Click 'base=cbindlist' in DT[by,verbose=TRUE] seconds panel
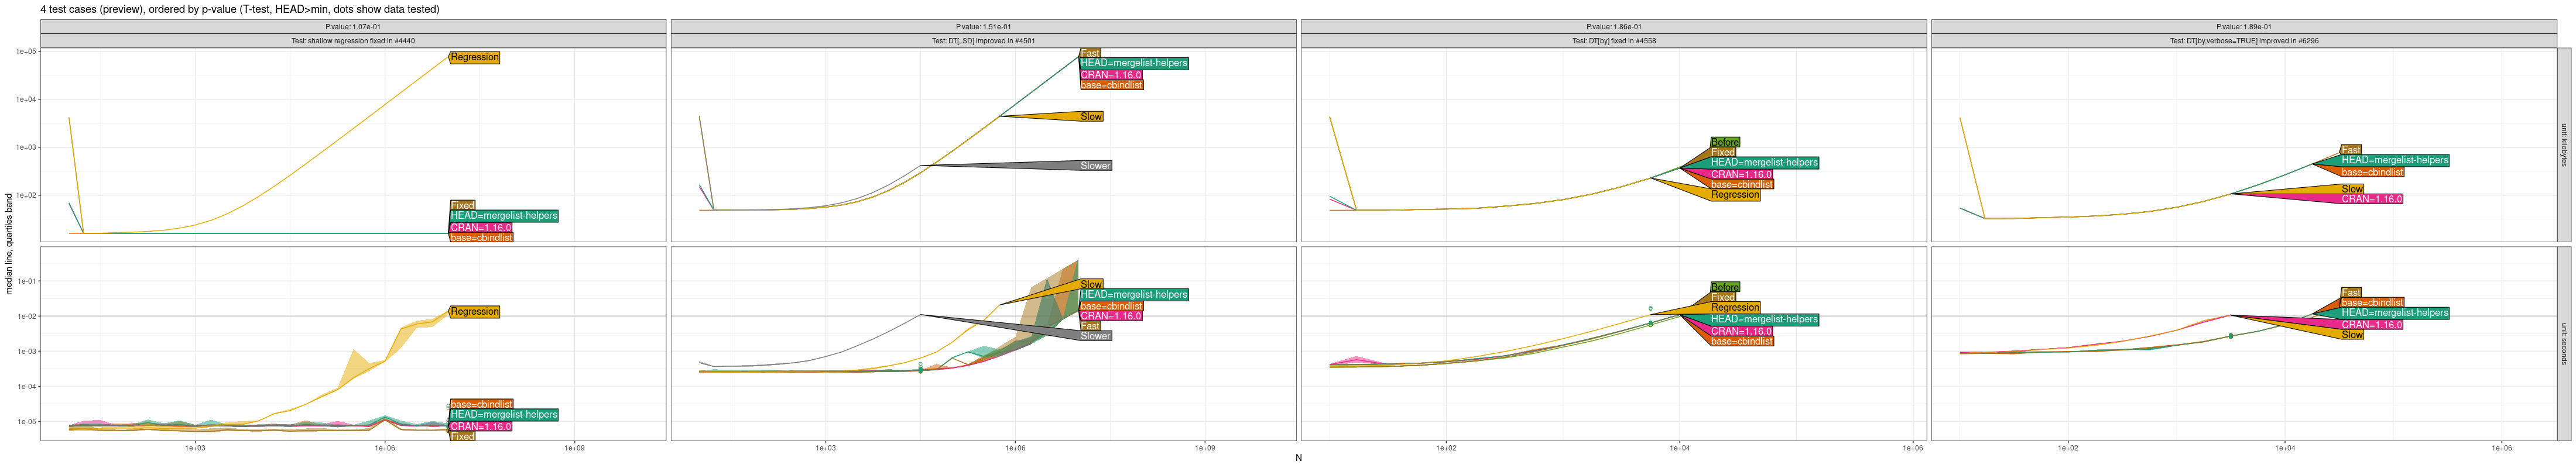 click(2372, 302)
